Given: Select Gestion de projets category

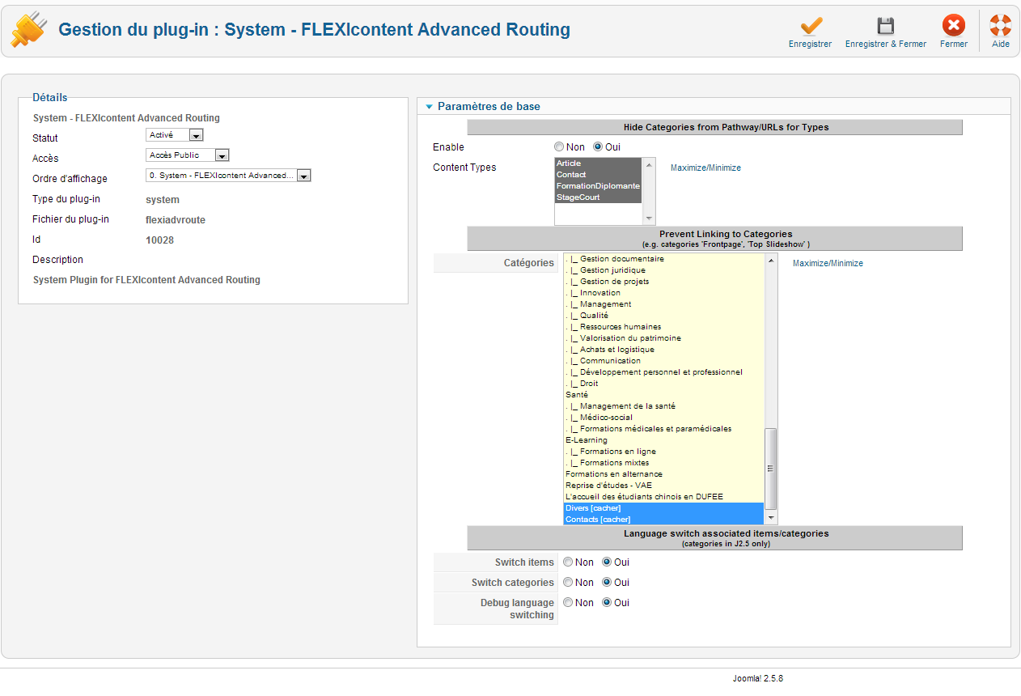Looking at the screenshot, I should 663,282.
